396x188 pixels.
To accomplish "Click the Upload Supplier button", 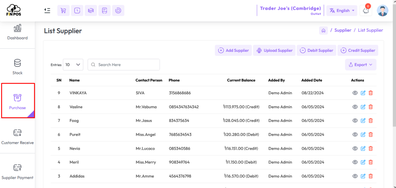I will coord(274,50).
